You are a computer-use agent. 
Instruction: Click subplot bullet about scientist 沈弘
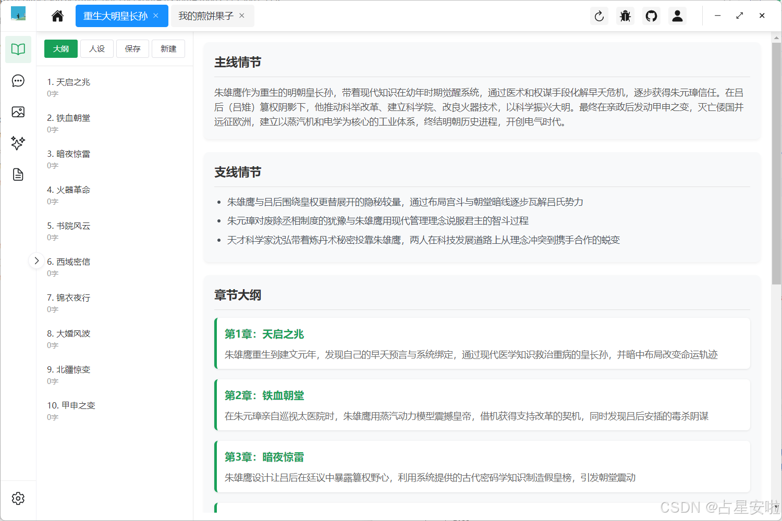click(423, 240)
